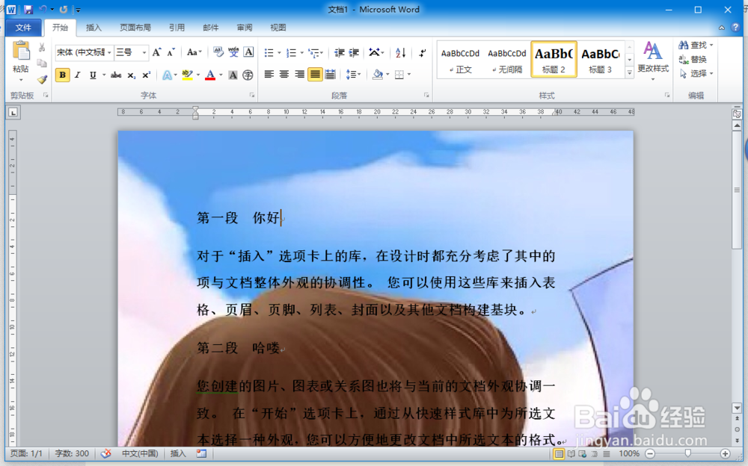Switch to web layout view

click(583, 453)
